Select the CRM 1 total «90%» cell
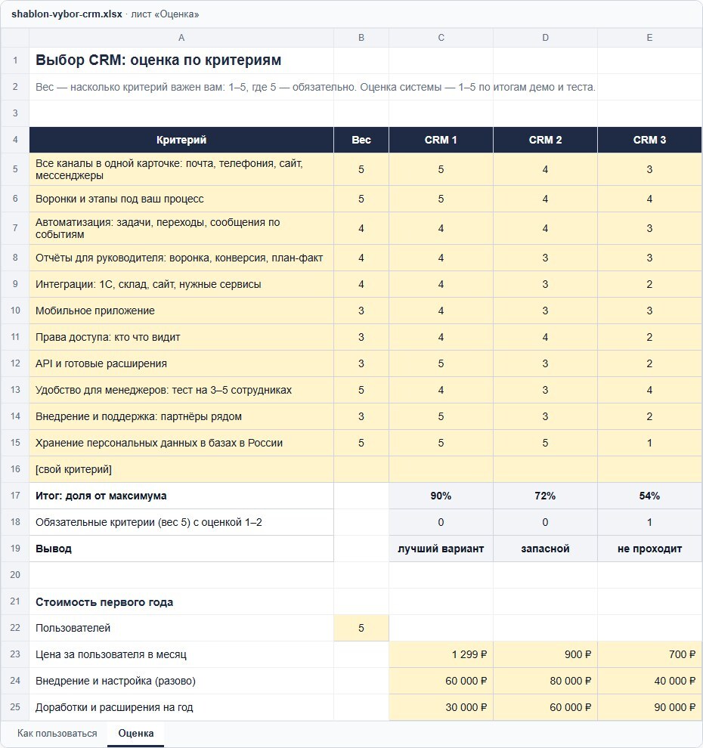The image size is (703, 748). pos(441,496)
